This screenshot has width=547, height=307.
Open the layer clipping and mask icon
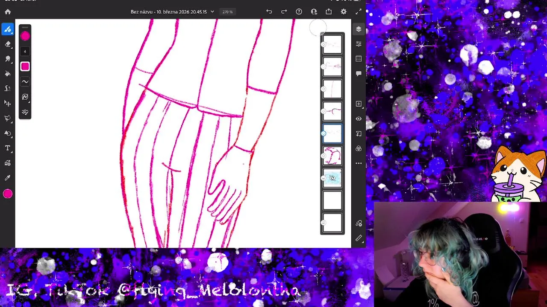(359, 133)
